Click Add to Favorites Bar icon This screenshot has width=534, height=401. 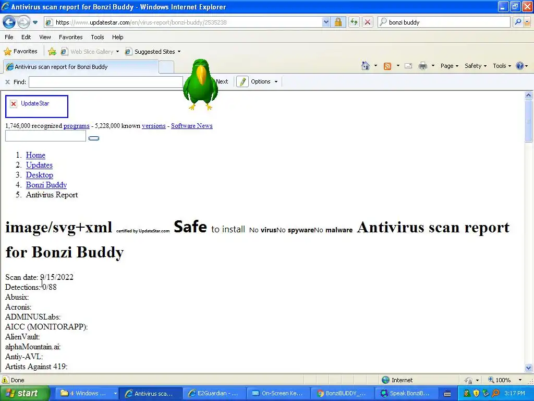pos(52,52)
